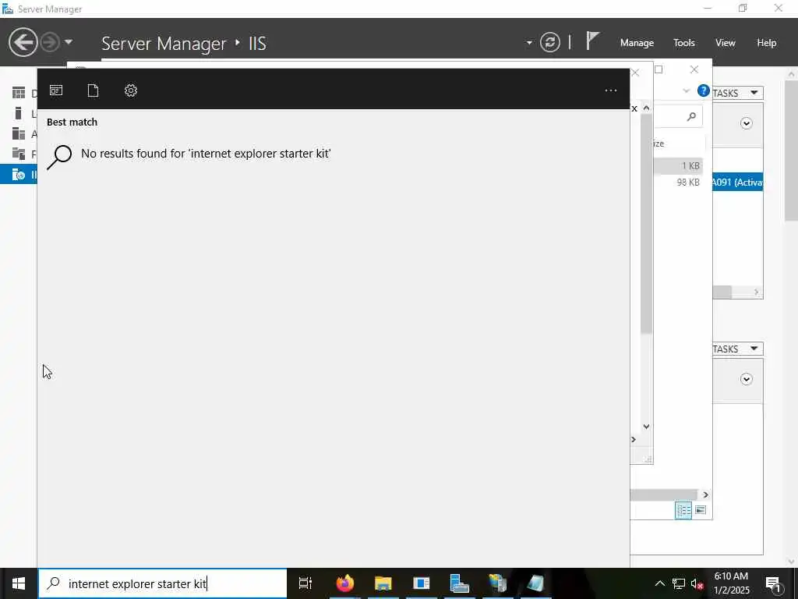Select the 1 KB file size entry
The width and height of the screenshot is (798, 599).
coord(690,165)
